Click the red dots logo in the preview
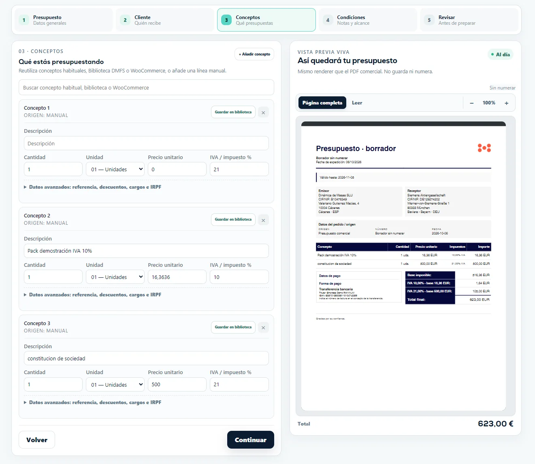This screenshot has width=535, height=464. [x=484, y=148]
